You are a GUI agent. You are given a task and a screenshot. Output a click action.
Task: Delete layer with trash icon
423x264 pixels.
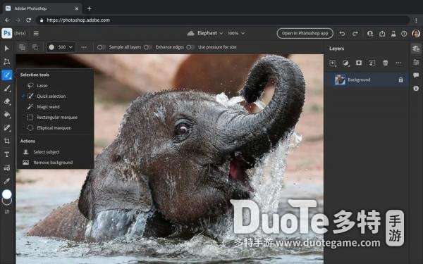(x=386, y=63)
